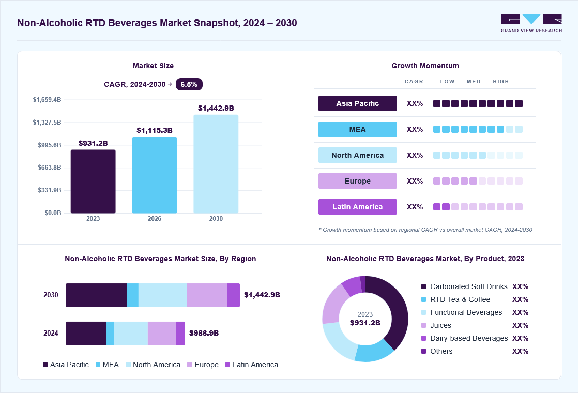
Task: Click the Europe segment in 2024 bar
Action: [x=162, y=333]
